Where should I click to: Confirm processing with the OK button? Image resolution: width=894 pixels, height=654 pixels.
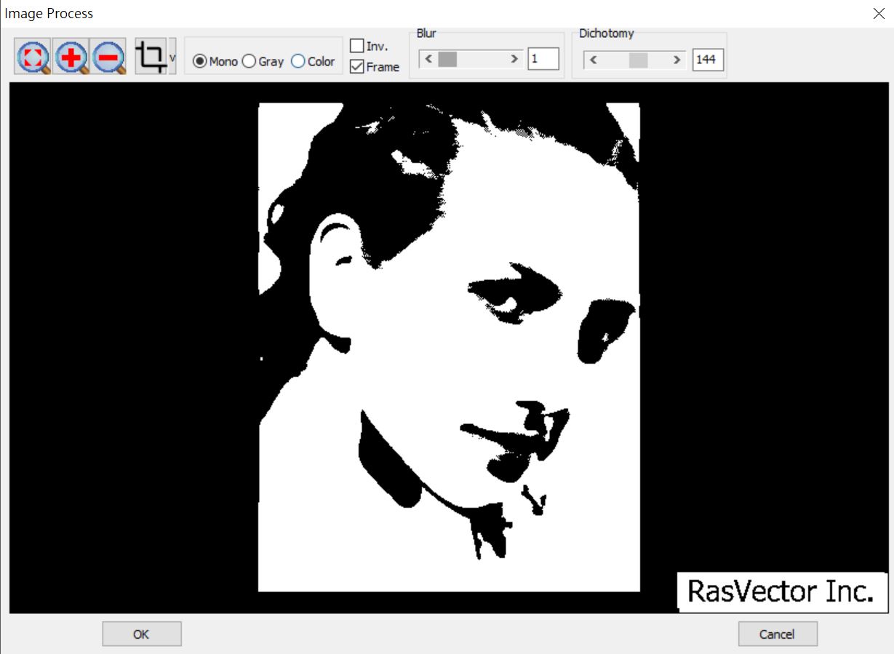(141, 633)
